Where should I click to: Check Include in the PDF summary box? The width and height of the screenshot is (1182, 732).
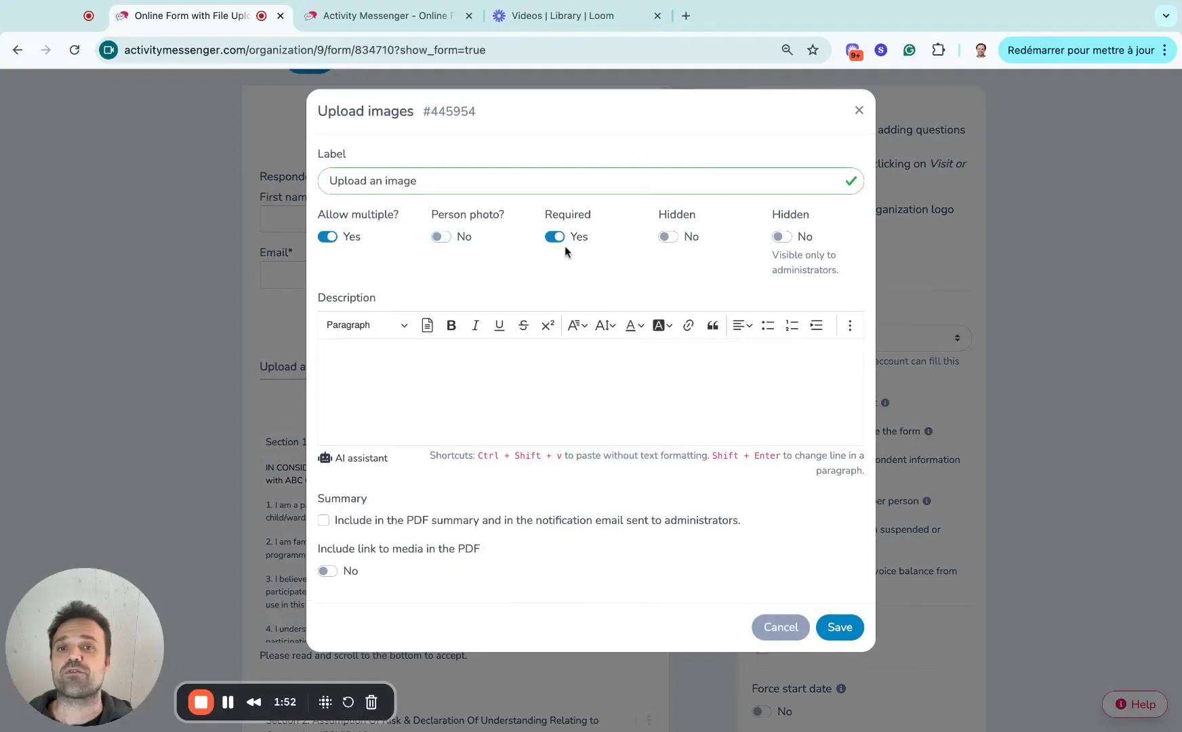(x=324, y=521)
